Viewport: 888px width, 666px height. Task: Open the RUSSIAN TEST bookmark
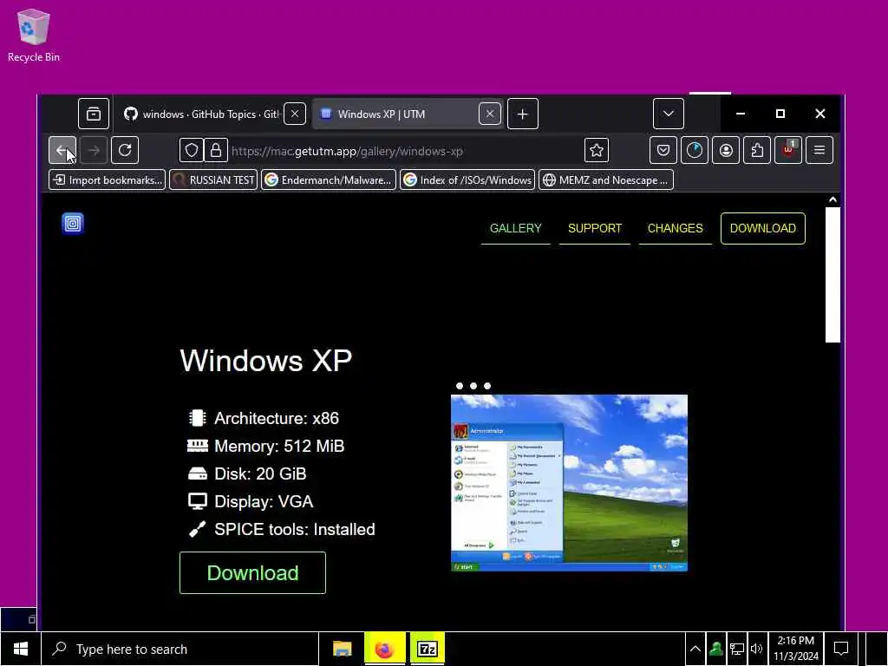click(x=213, y=180)
